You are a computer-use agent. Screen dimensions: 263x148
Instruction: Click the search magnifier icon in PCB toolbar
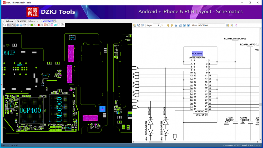[x=5, y=25]
